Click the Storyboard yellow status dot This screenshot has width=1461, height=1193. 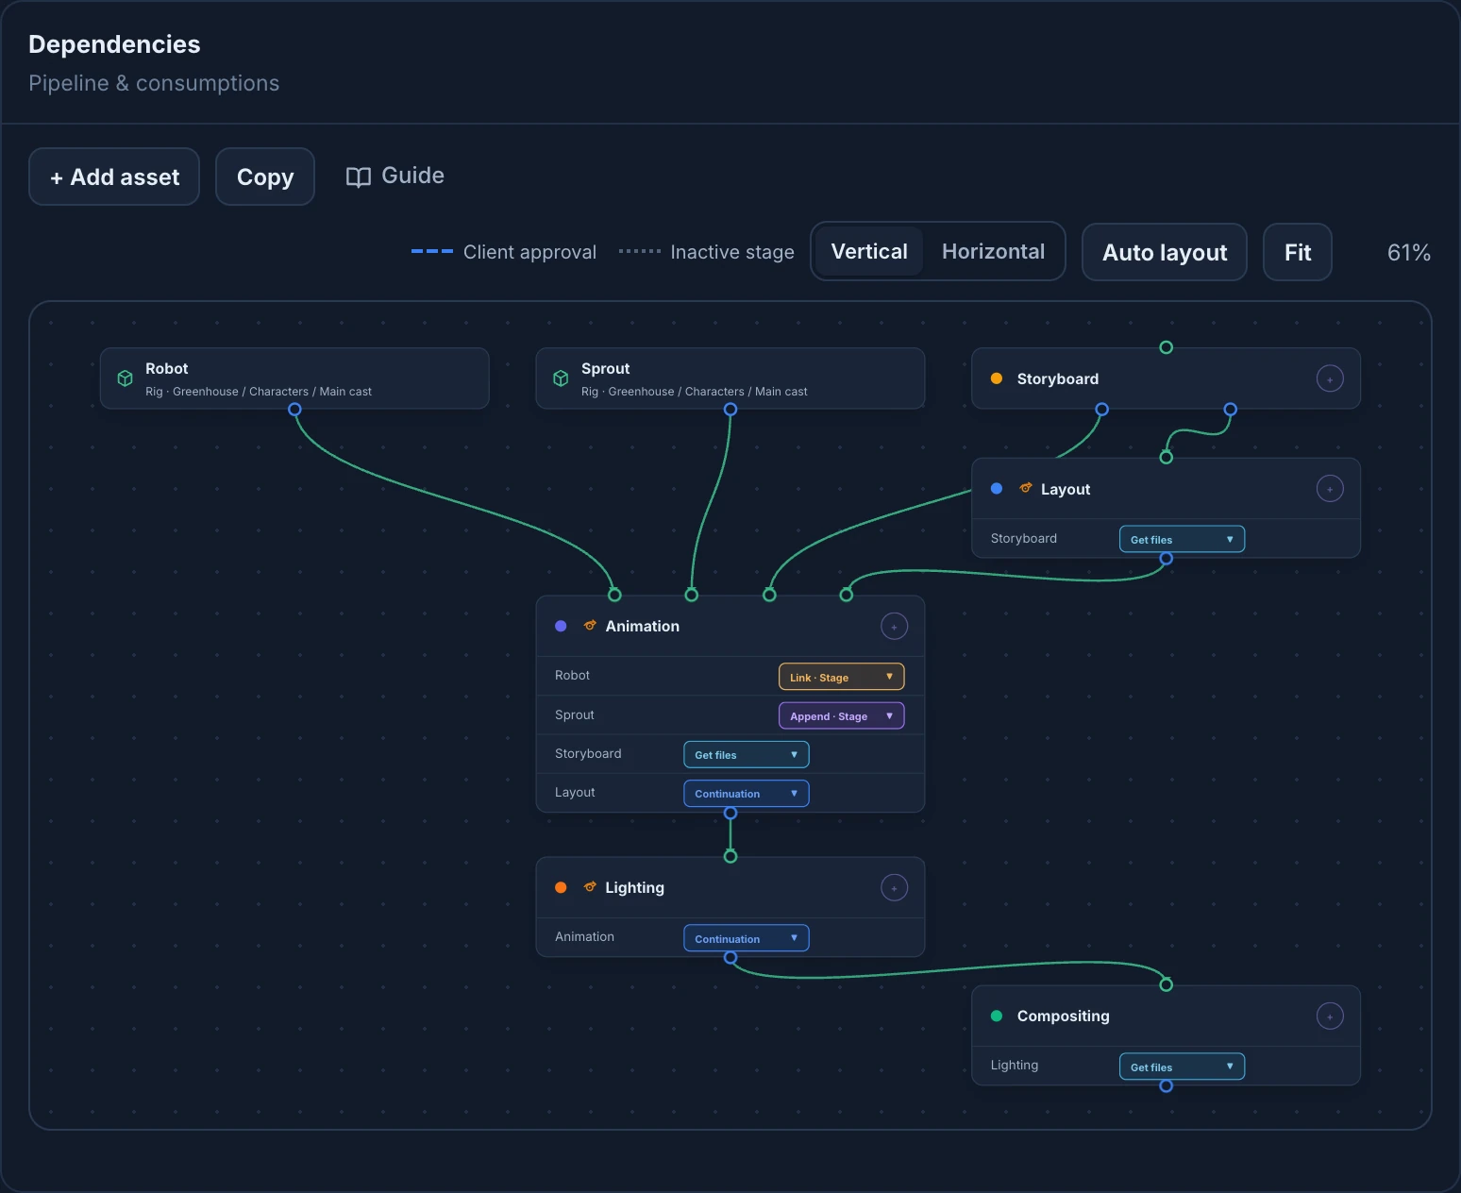pos(997,378)
